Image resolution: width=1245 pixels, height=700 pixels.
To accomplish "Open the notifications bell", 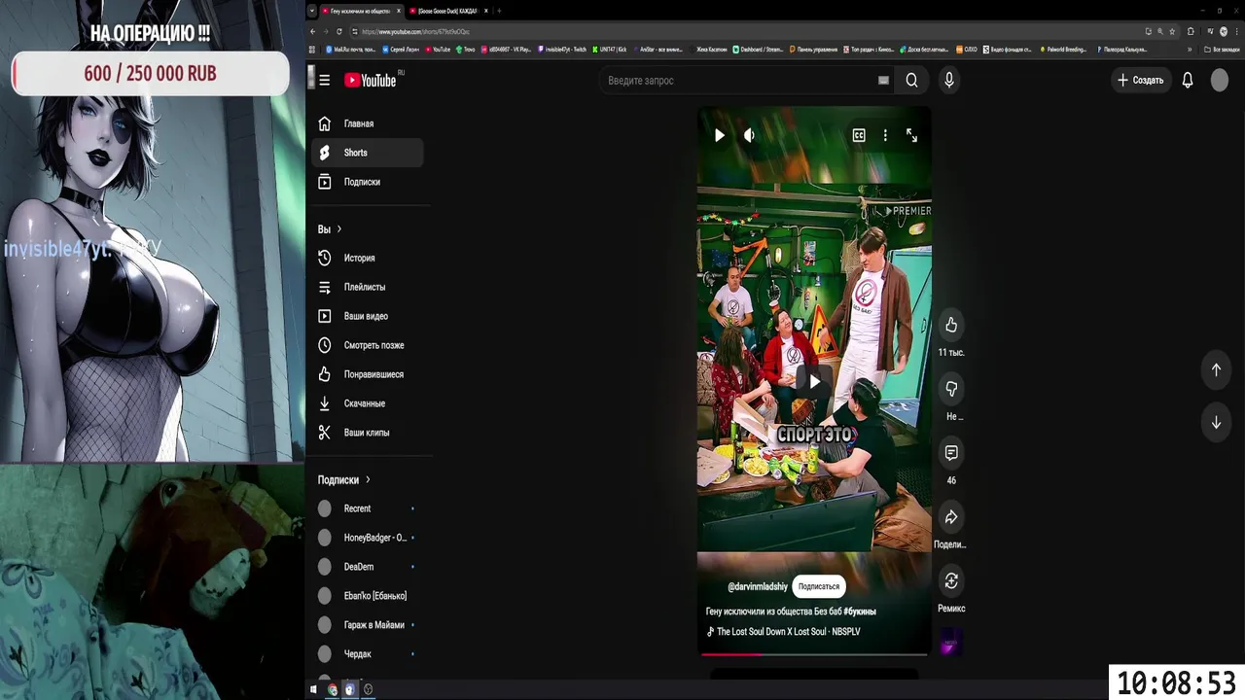I will [1188, 81].
